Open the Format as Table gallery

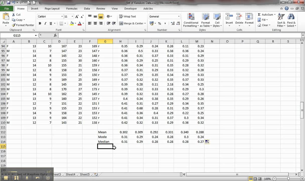pyautogui.click(x=206, y=20)
